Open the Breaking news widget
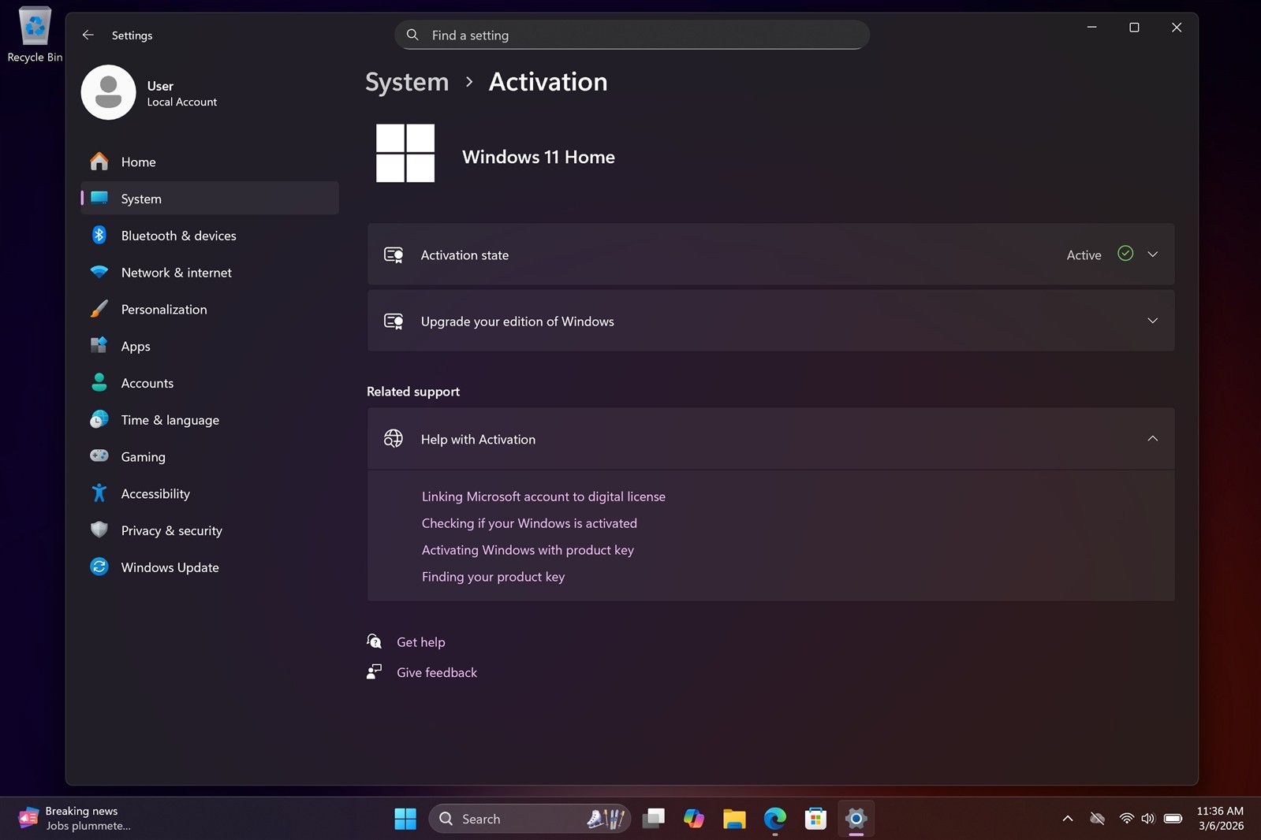1261x840 pixels. coord(76,819)
